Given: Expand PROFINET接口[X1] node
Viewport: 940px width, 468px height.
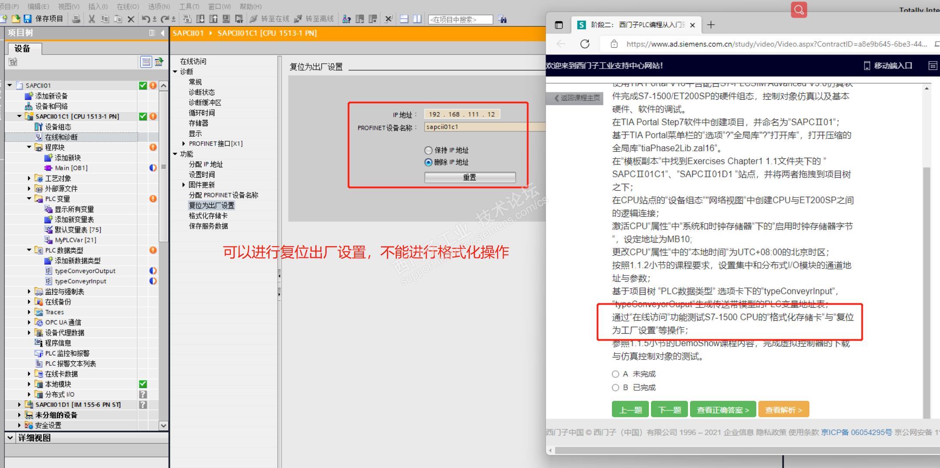Looking at the screenshot, I should pyautogui.click(x=183, y=143).
